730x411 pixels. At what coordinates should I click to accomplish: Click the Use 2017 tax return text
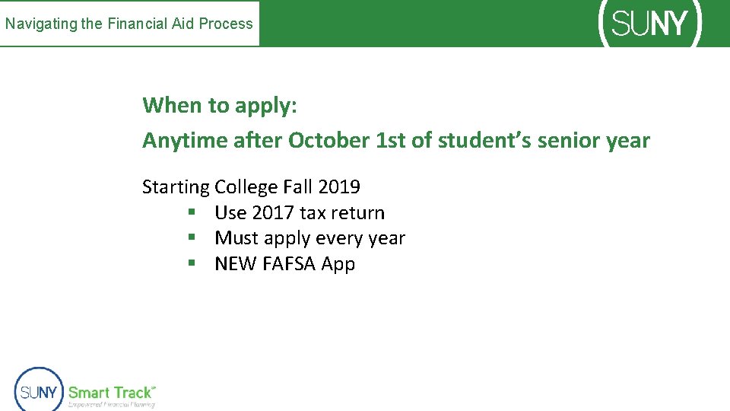click(x=300, y=213)
